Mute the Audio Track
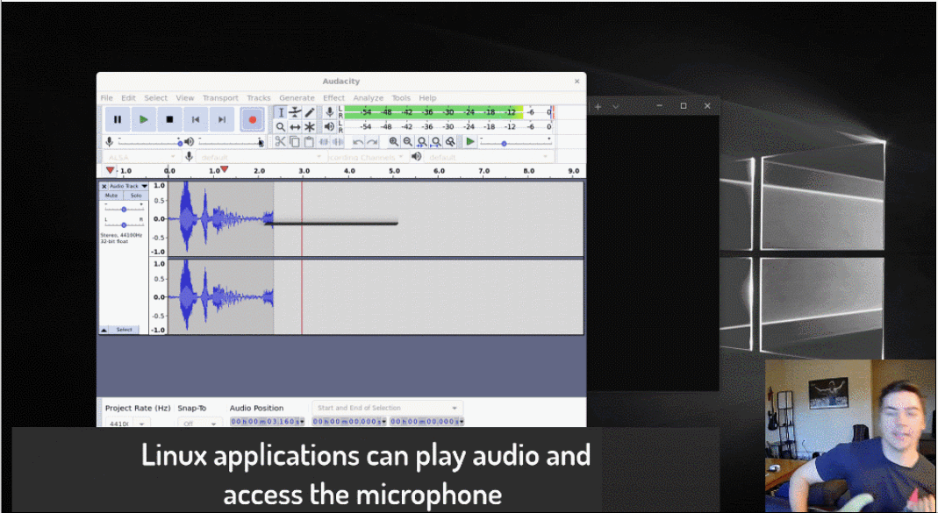Image resolution: width=938 pixels, height=513 pixels. [x=112, y=196]
